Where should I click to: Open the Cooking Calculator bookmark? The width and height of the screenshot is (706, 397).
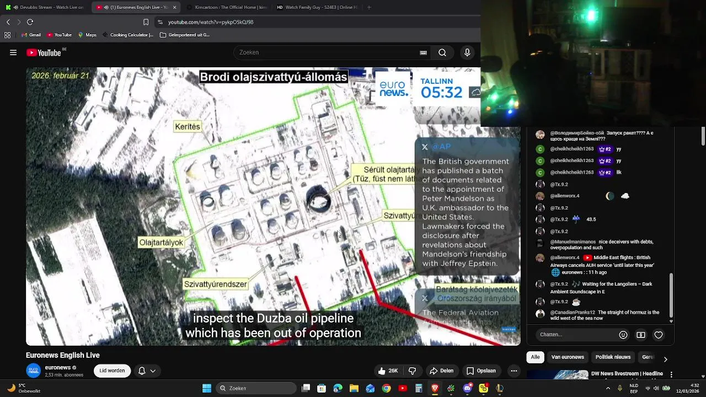[x=128, y=35]
